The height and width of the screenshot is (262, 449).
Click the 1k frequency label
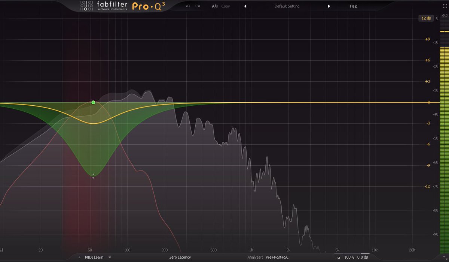tap(251, 250)
